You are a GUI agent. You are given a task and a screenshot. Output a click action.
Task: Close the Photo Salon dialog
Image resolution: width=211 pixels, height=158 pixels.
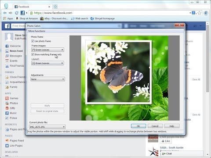tap(179, 25)
